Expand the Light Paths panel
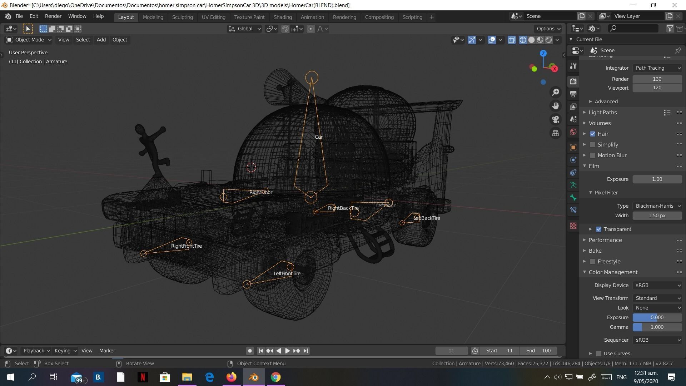This screenshot has width=686, height=386. pos(602,112)
